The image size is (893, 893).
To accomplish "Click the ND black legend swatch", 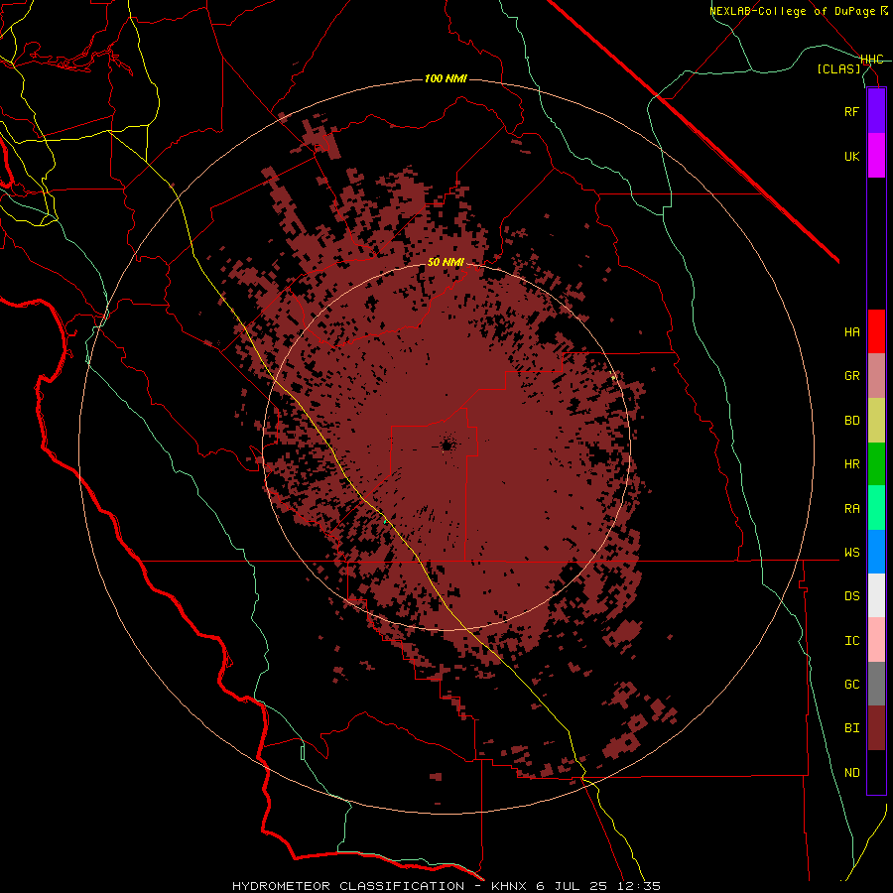I will click(x=876, y=772).
